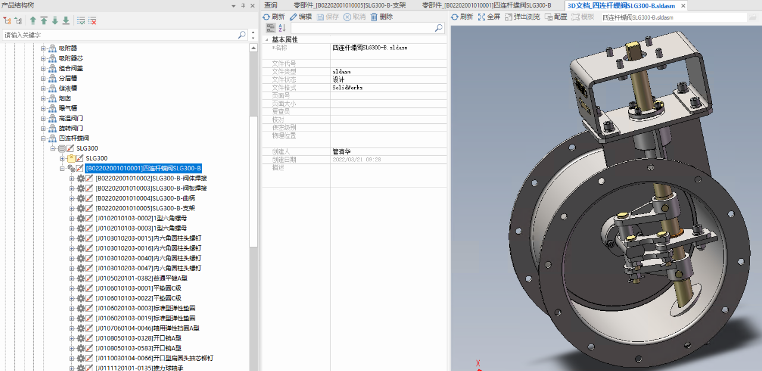
Task: Click the check-all list icon in tree toolbar
Action: (x=81, y=21)
